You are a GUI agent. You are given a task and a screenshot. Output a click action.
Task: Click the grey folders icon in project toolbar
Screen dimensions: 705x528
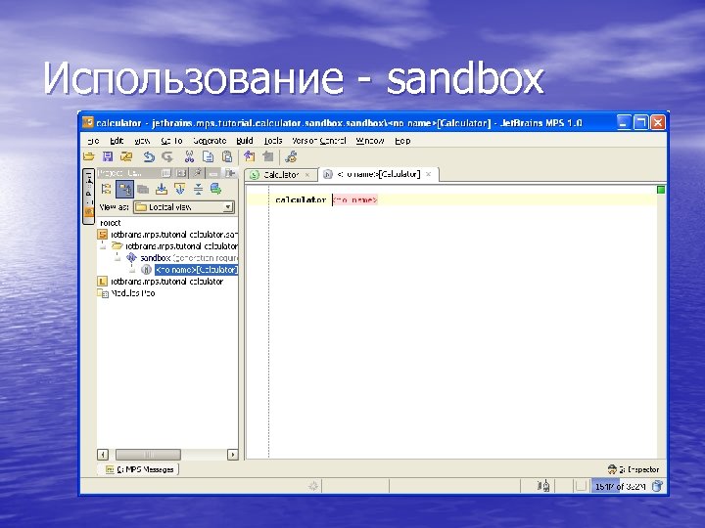[x=143, y=189]
